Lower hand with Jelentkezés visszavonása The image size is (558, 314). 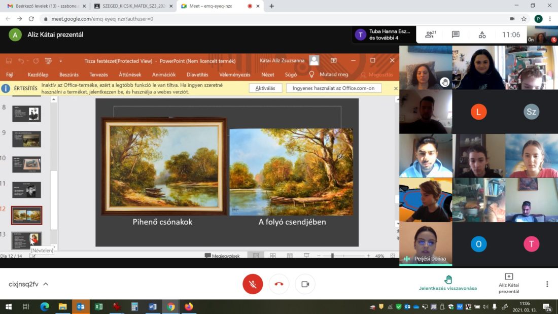click(448, 284)
